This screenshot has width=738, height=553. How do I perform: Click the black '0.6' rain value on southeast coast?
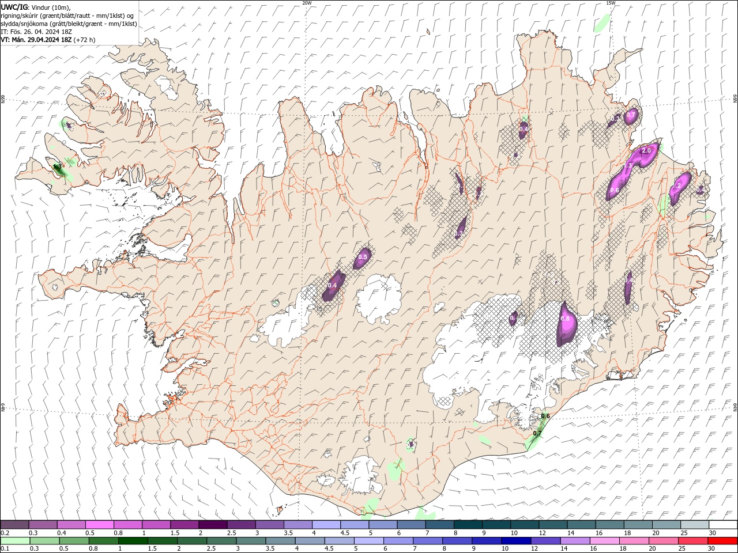546,416
